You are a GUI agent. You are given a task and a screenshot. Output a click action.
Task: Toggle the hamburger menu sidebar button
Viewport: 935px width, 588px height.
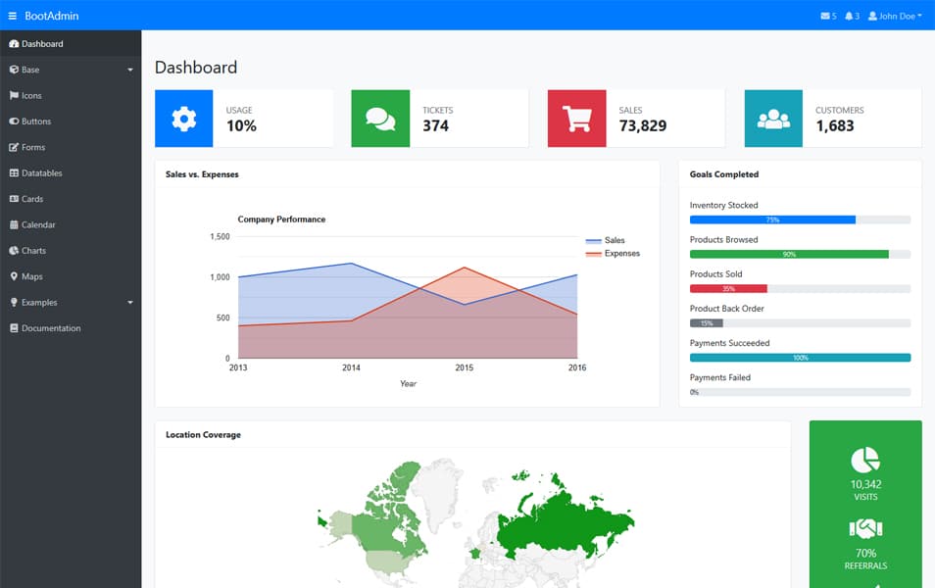[13, 16]
